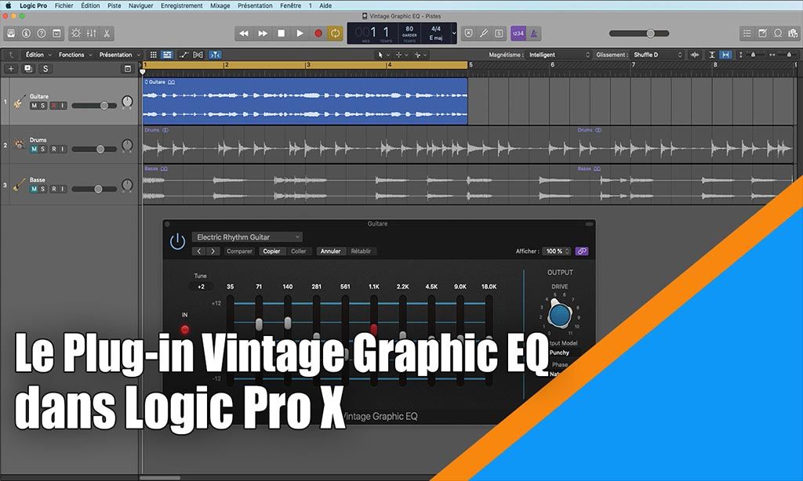Open the Loop Browser icon
Screen dimensions: 803x481
click(x=778, y=33)
